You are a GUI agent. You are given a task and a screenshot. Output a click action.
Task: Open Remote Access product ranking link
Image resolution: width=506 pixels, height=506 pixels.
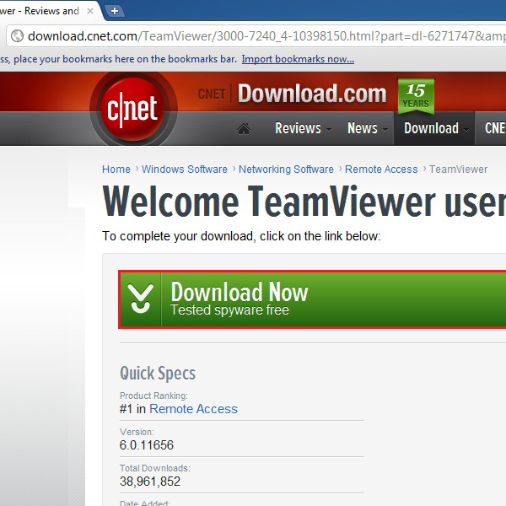(x=194, y=409)
